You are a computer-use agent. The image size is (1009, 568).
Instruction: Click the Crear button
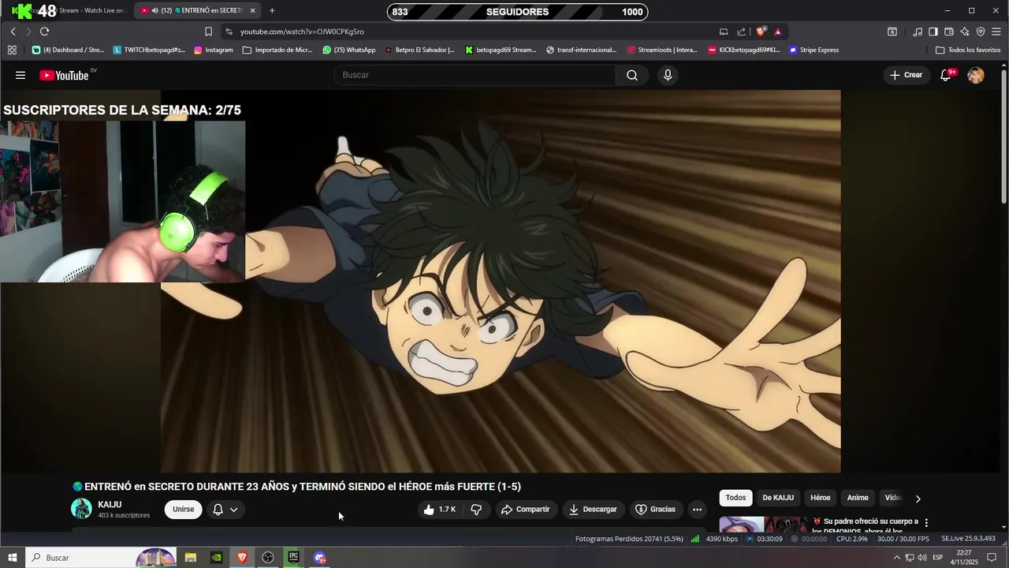pos(906,75)
